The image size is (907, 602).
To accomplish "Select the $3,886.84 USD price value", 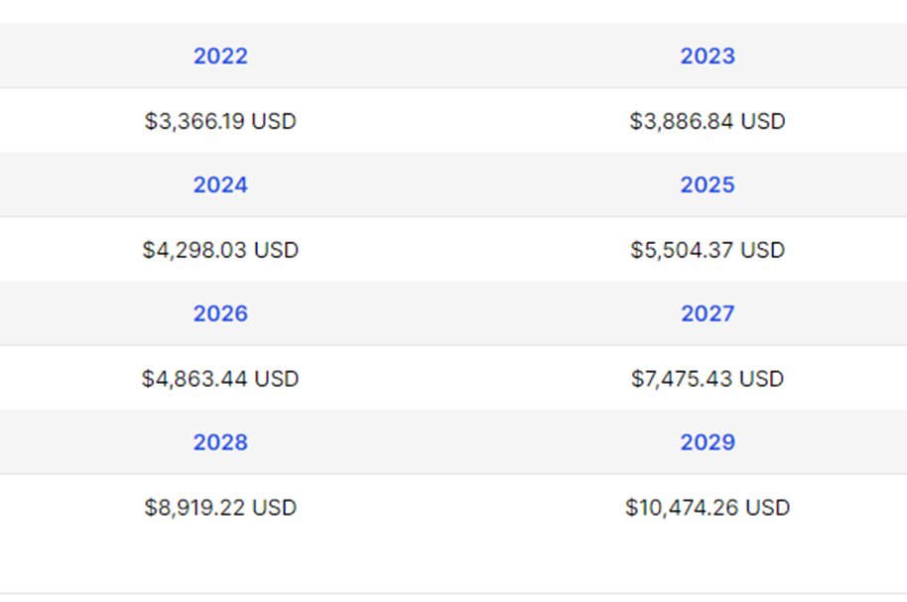I will [708, 121].
